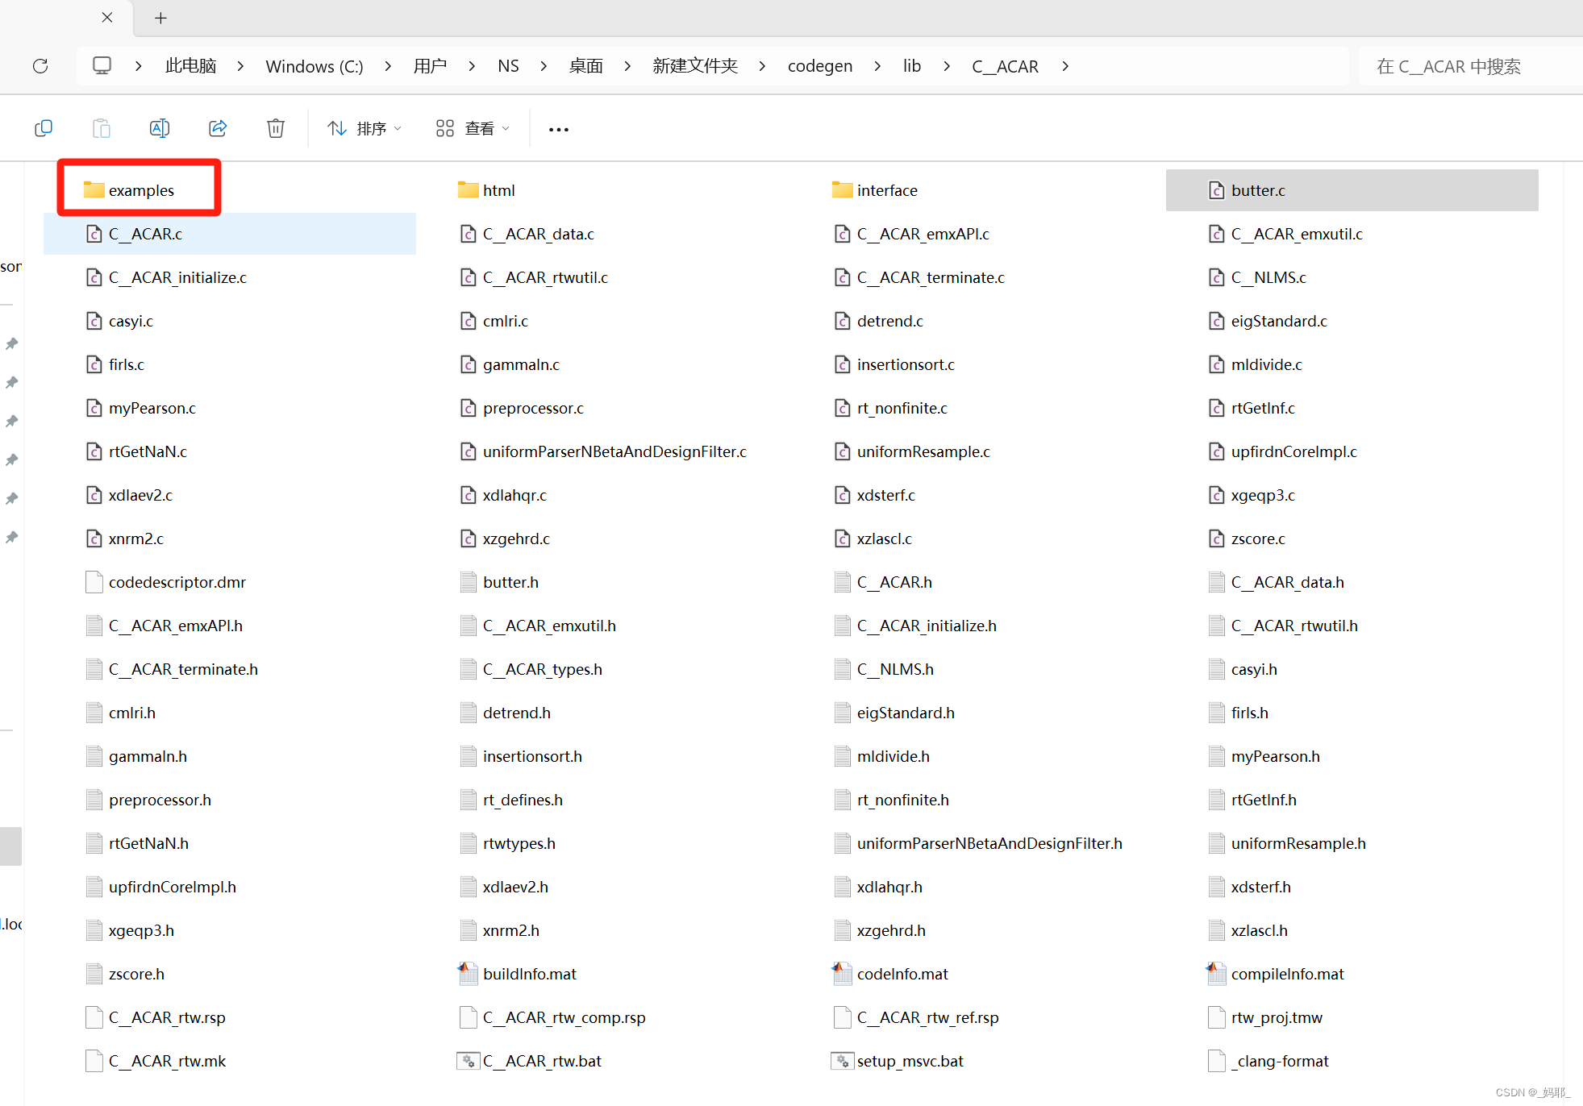
Task: Select the buildInfo.mat MATLAB file
Action: point(529,974)
